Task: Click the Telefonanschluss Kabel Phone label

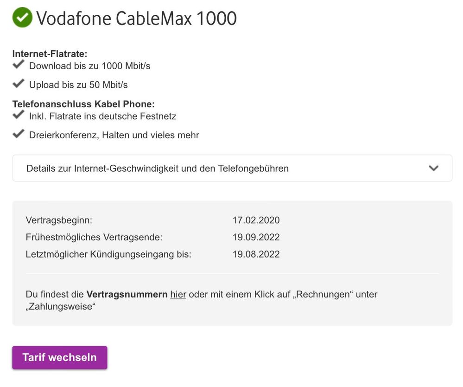Action: tap(83, 104)
